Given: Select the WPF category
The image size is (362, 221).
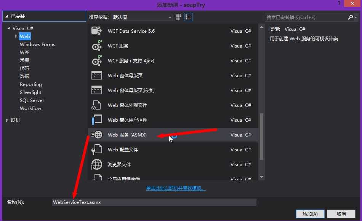Looking at the screenshot, I should coord(24,52).
